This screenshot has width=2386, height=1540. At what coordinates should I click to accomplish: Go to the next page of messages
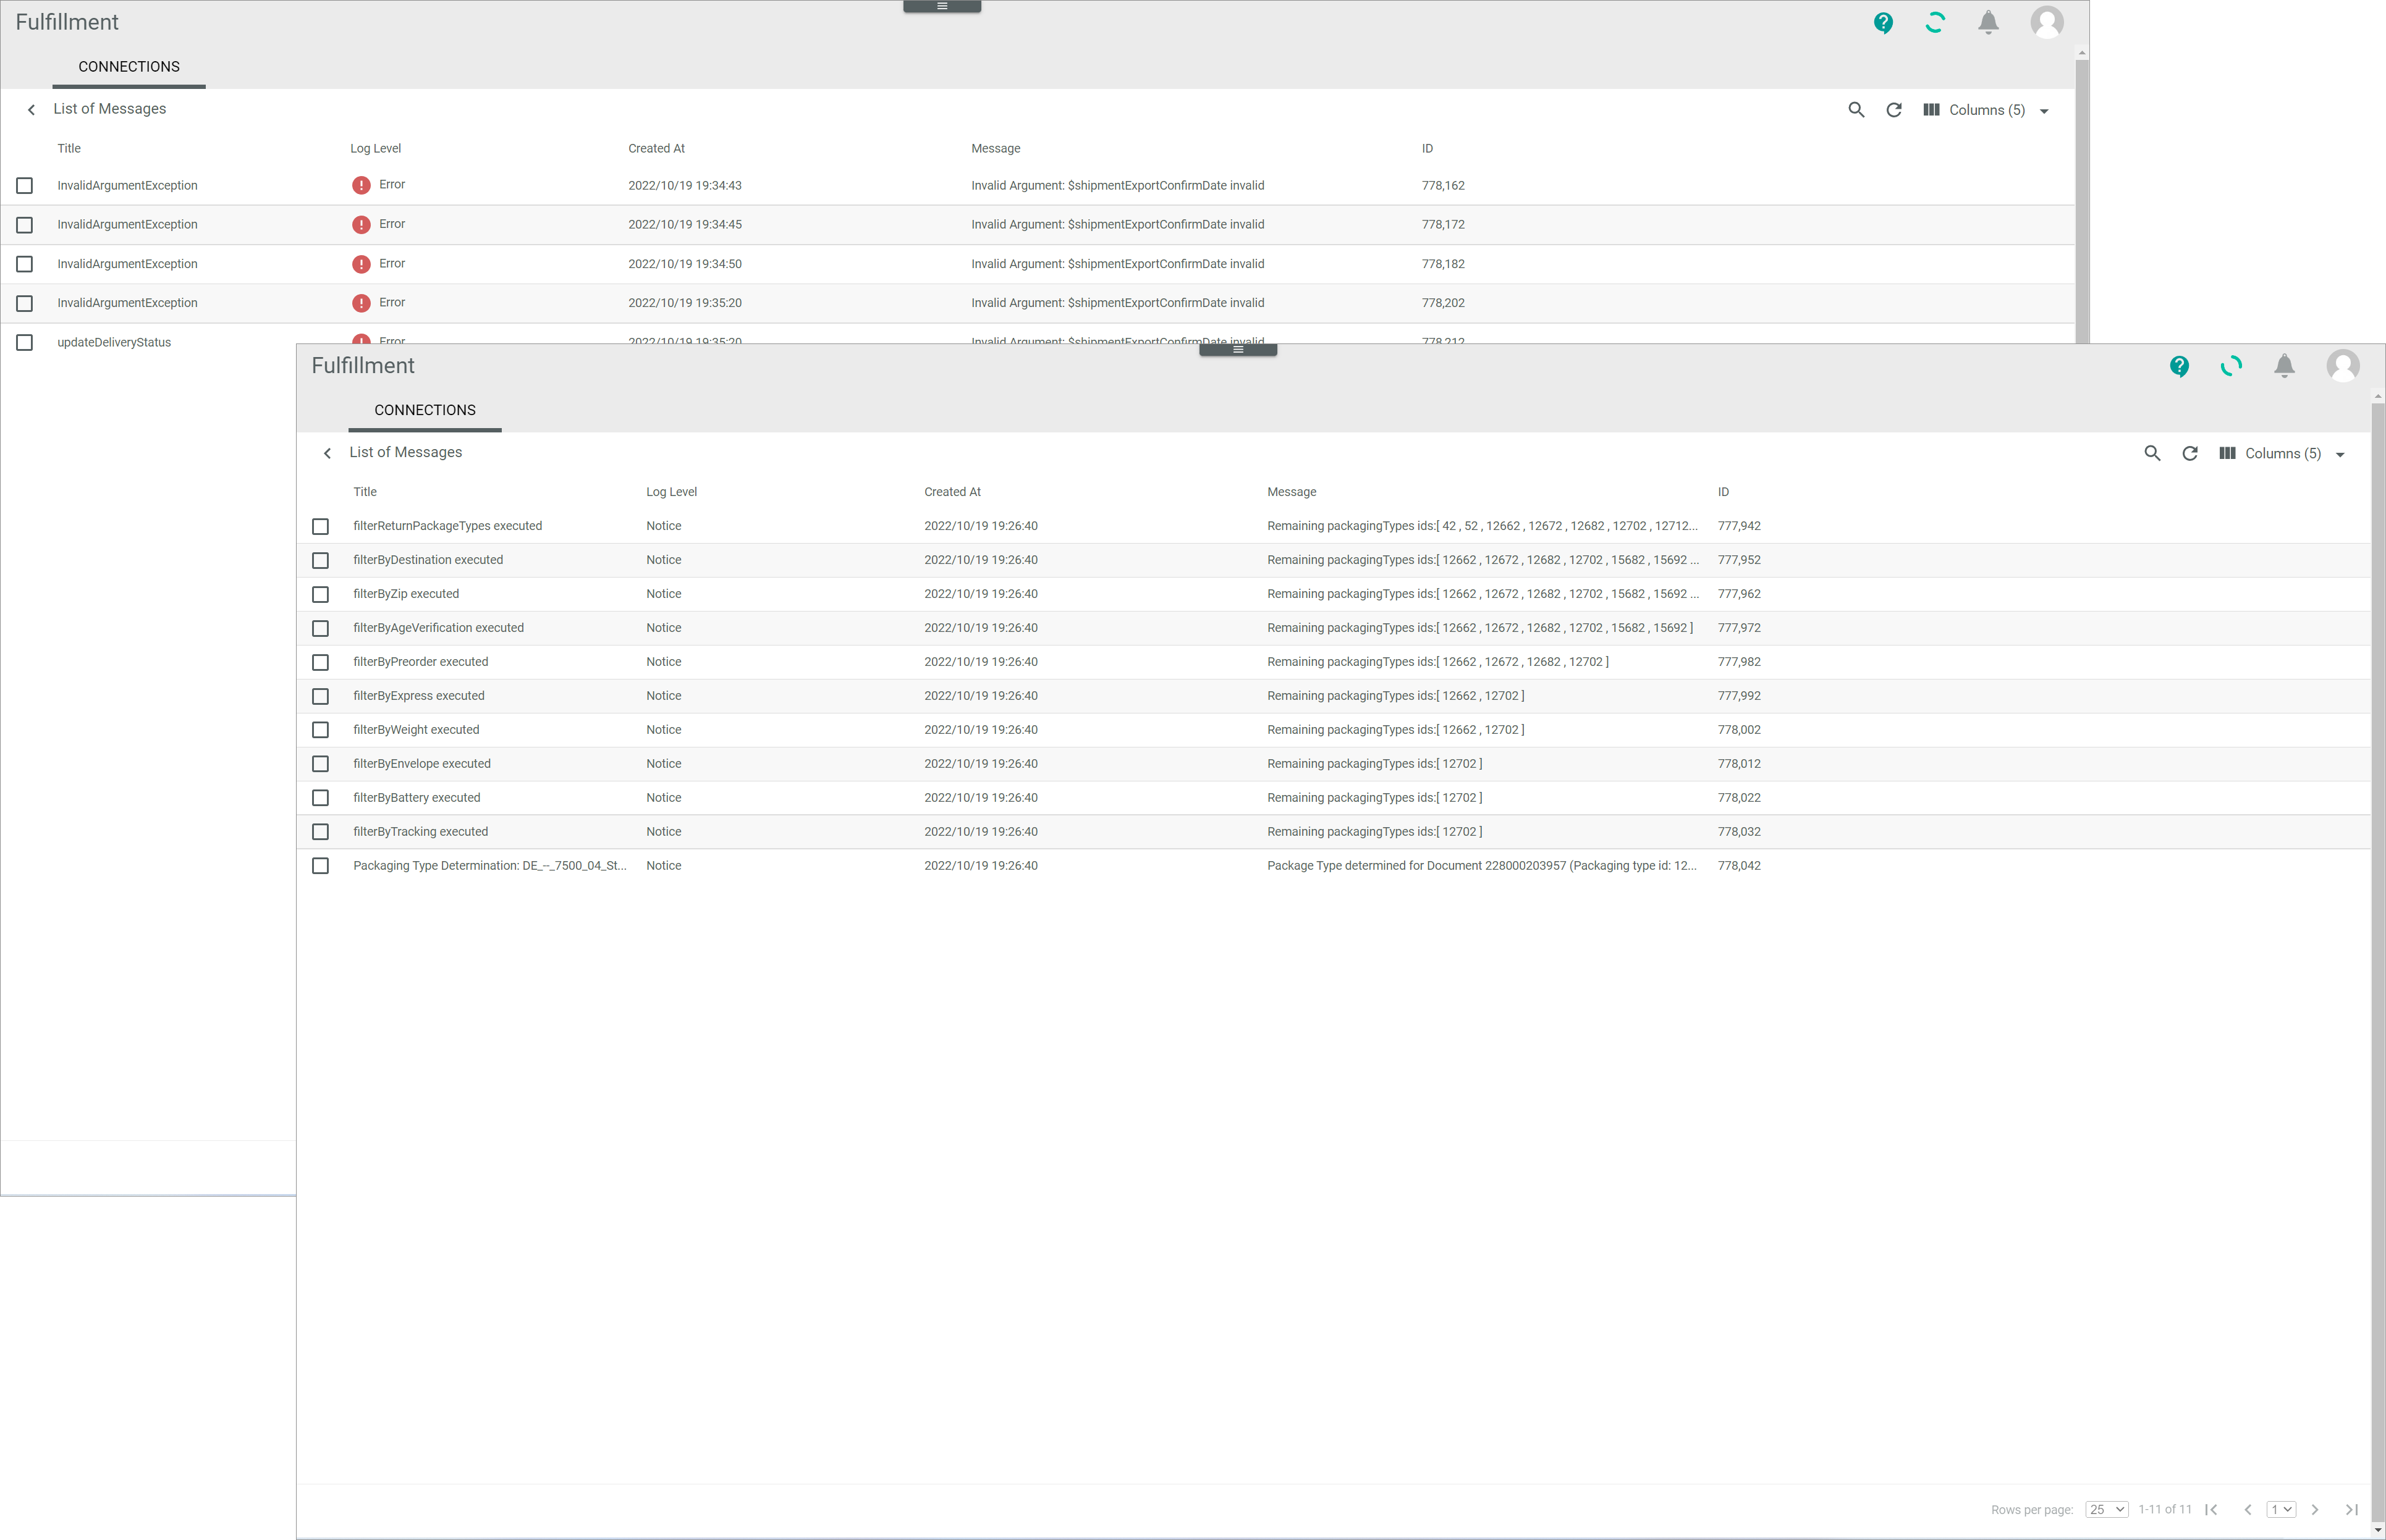2315,1509
